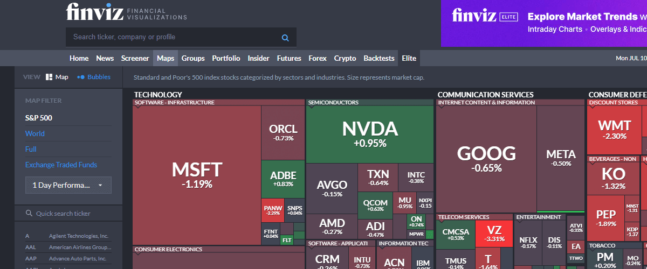Expand the Discount Stores industry marker
647x269 pixels.
click(x=591, y=108)
